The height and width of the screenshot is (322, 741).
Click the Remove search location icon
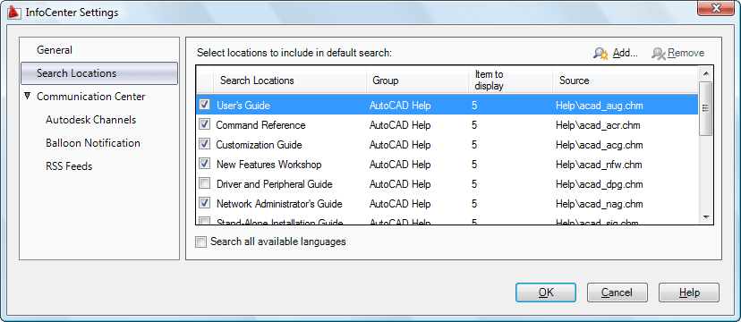coord(659,54)
